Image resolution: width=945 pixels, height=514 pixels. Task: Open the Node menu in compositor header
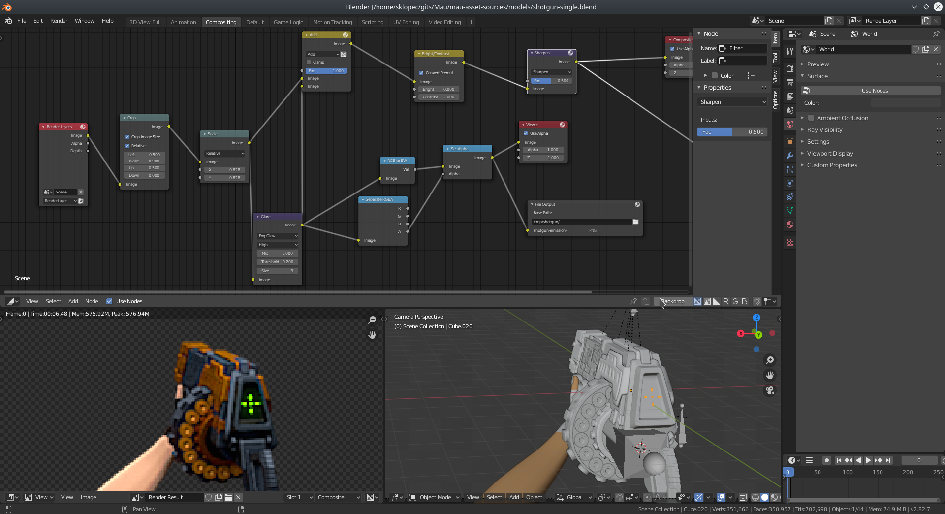(92, 301)
